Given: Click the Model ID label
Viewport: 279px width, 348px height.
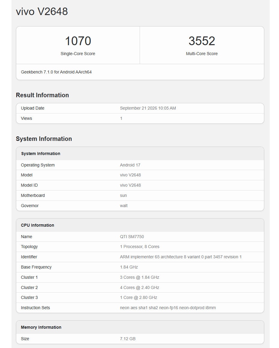Looking at the screenshot, I should 29,185.
